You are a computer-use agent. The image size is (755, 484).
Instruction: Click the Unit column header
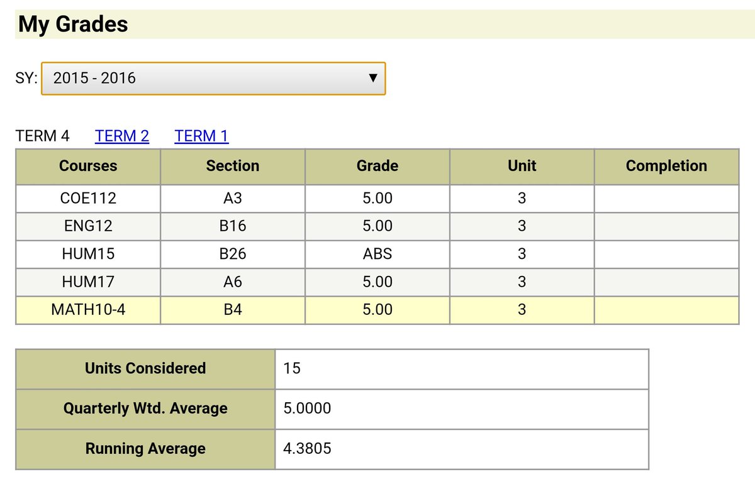pyautogui.click(x=522, y=166)
